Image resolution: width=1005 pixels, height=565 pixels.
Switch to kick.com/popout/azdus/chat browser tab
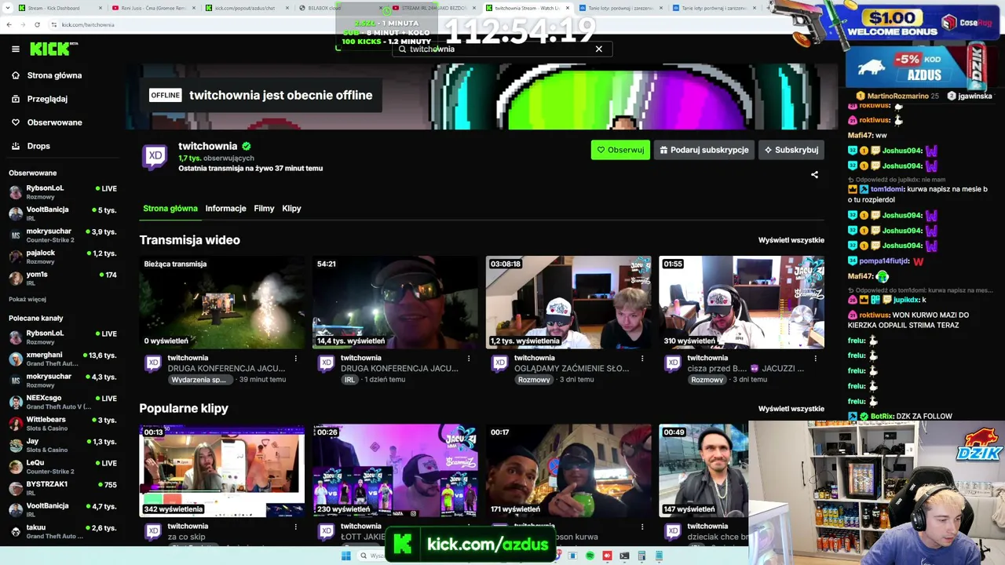click(x=247, y=8)
